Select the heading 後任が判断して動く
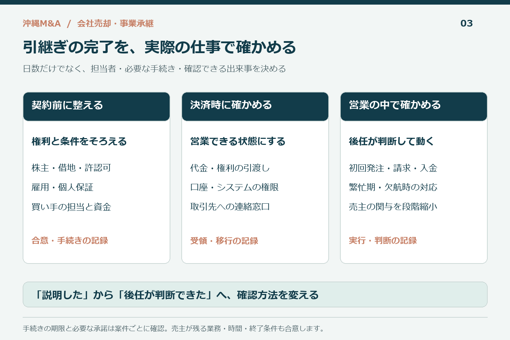Viewport: 510px width, 340px height. pos(392,141)
